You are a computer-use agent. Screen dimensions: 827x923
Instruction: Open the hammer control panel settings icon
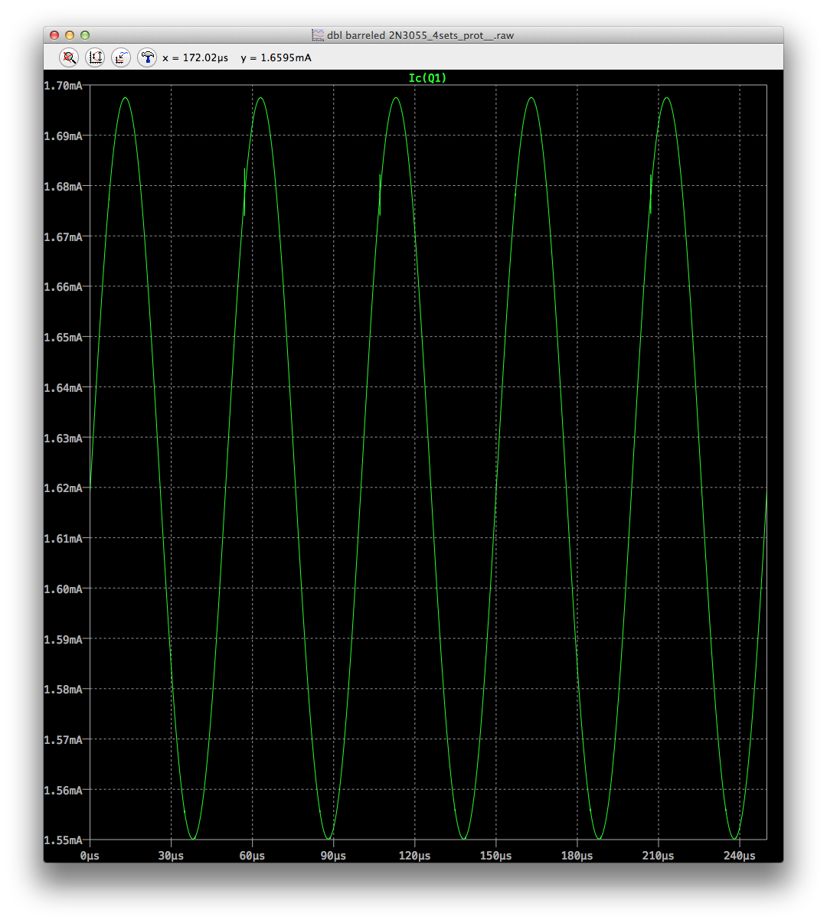(x=147, y=57)
